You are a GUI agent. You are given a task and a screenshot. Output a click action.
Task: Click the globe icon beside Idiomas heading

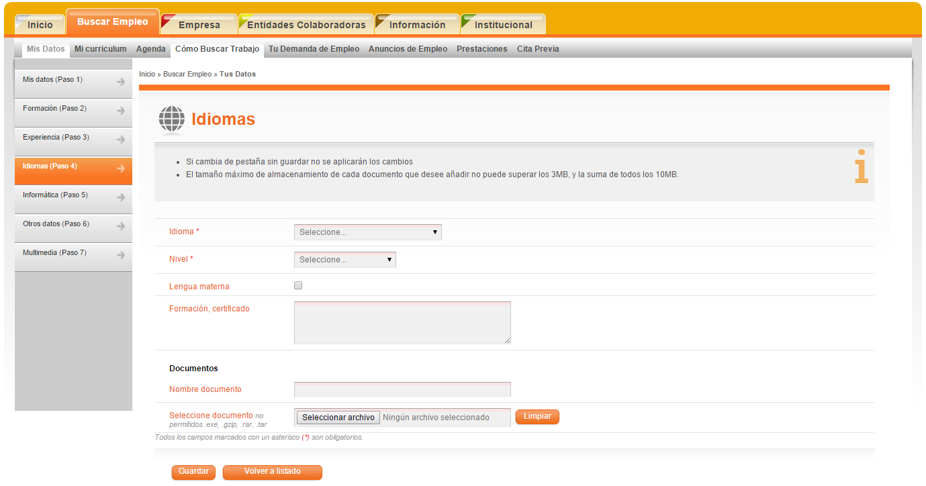pyautogui.click(x=171, y=119)
